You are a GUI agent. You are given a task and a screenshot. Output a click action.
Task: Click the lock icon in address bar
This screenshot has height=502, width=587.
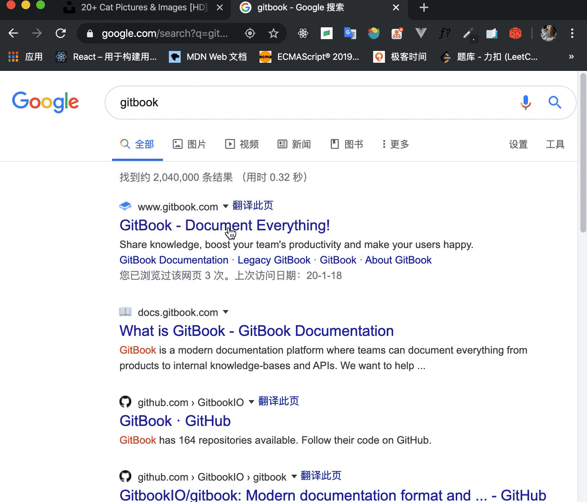click(90, 34)
